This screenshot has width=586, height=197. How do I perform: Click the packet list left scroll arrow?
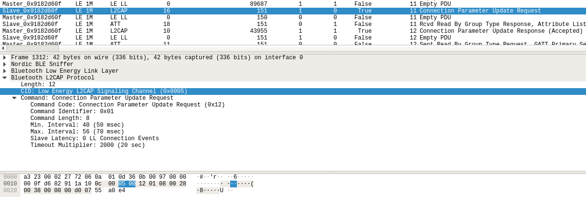pos(3,48)
